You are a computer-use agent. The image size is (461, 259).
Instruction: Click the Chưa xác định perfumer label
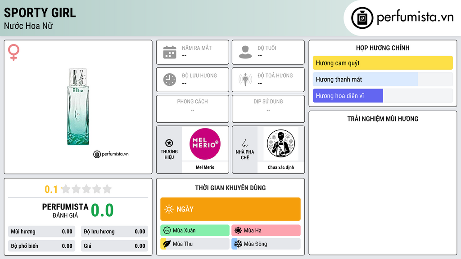click(x=281, y=167)
